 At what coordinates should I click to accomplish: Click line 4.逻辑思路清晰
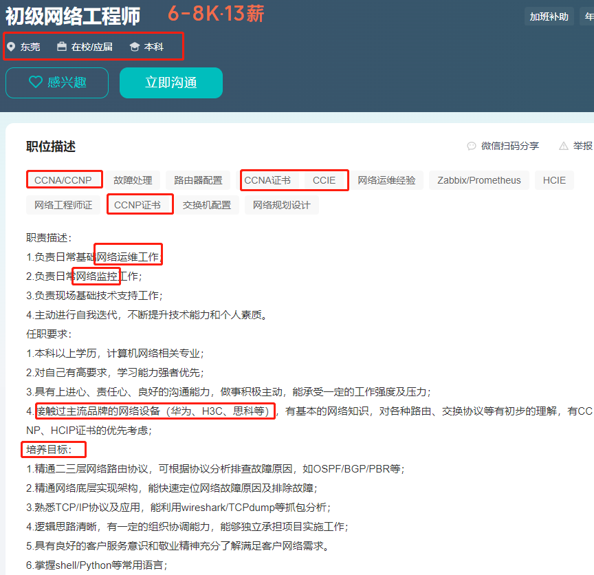click(x=187, y=527)
